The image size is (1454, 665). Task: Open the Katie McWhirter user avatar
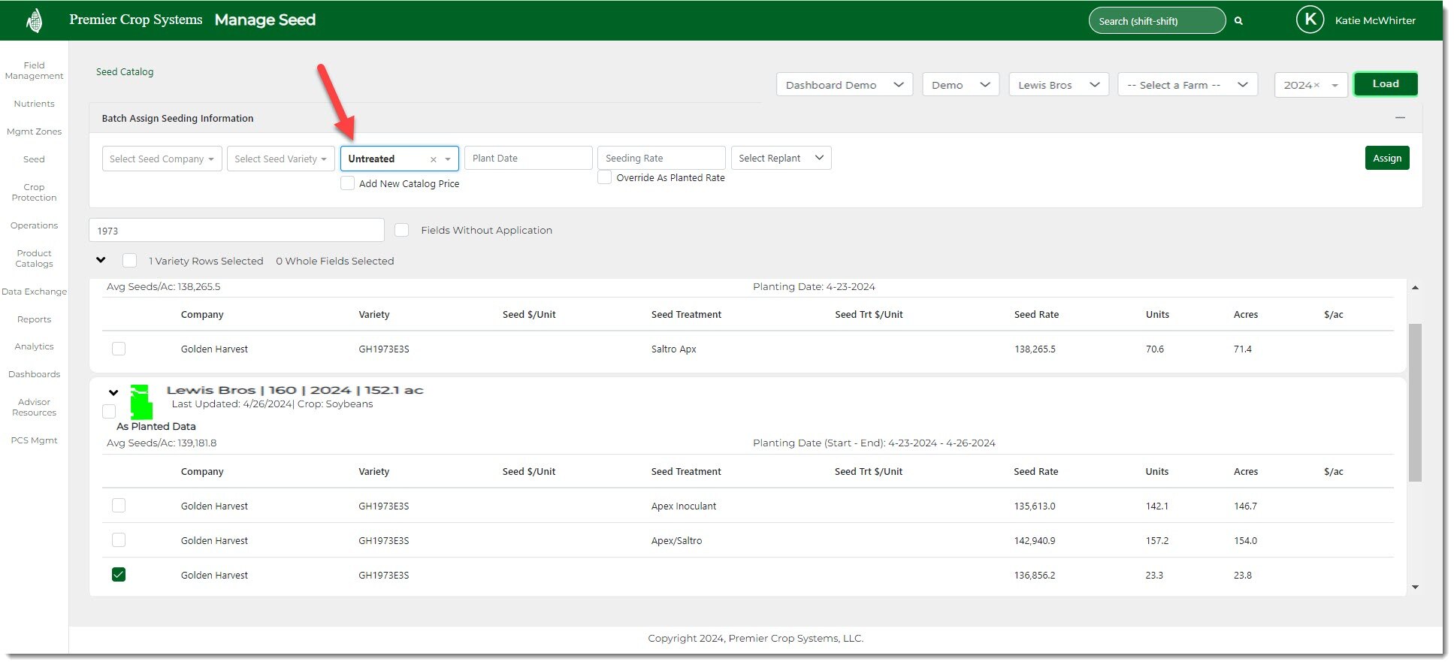coord(1310,20)
